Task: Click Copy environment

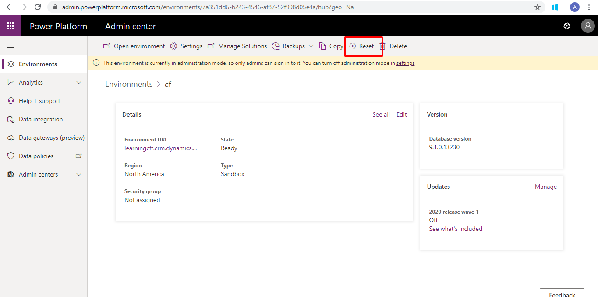Action: click(331, 46)
